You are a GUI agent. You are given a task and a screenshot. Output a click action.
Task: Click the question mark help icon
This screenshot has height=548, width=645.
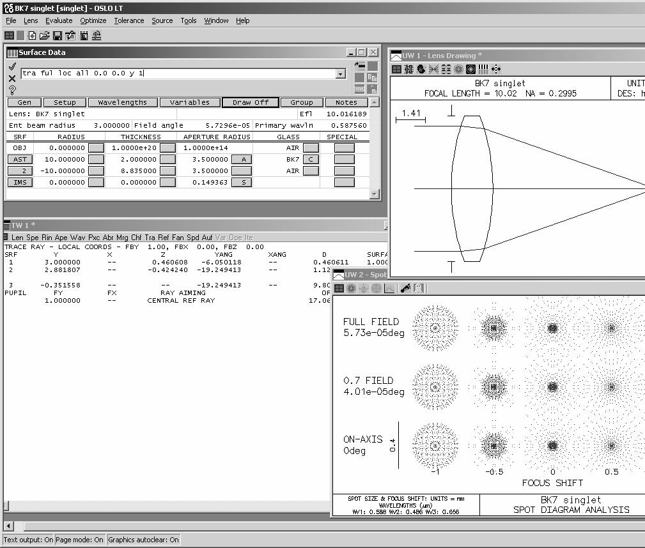(12, 90)
